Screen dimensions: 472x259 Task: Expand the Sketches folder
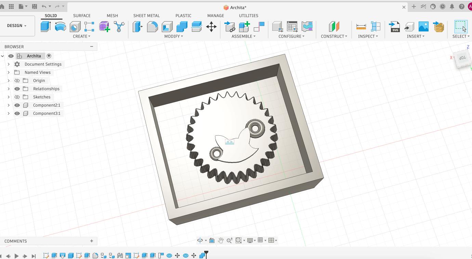(x=9, y=97)
